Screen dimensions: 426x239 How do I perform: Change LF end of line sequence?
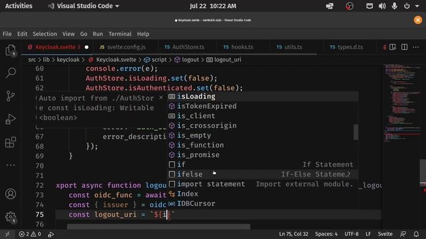tap(368, 234)
